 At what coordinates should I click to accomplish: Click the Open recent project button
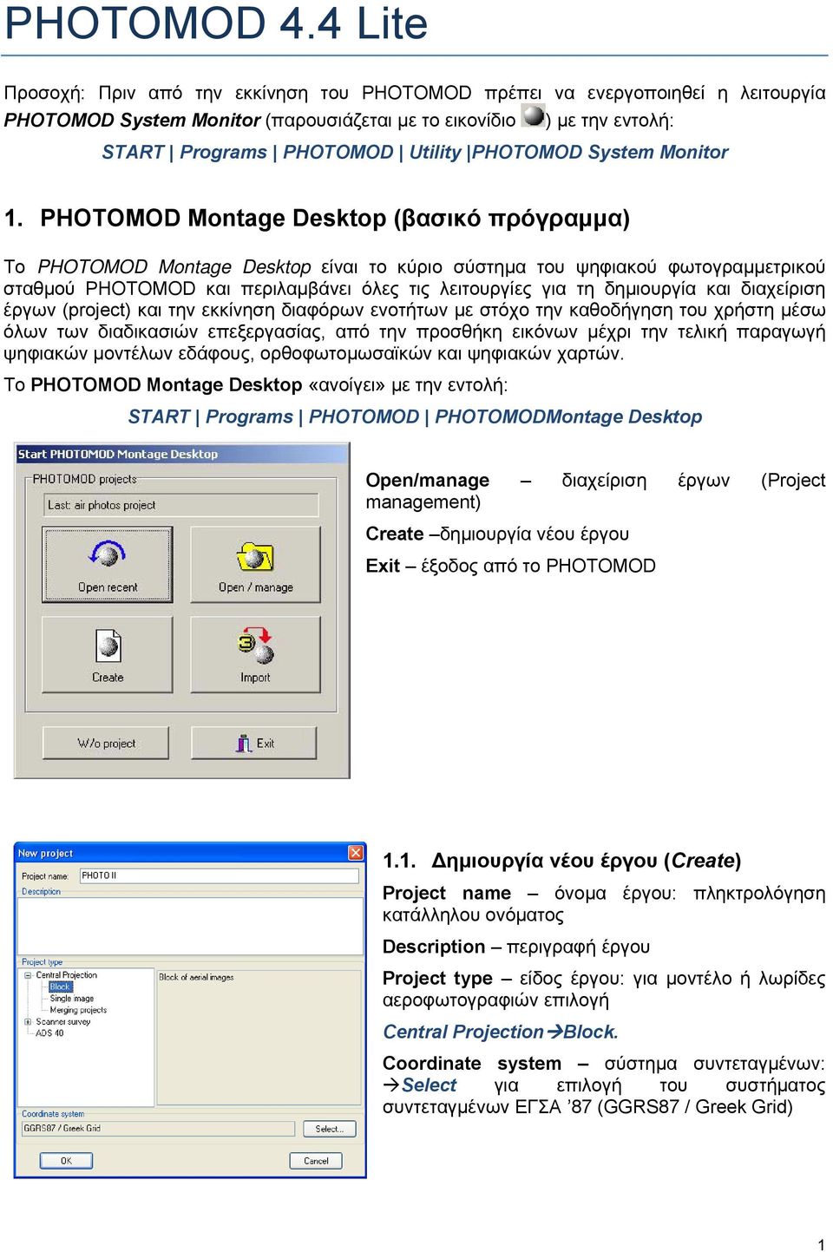click(x=108, y=565)
